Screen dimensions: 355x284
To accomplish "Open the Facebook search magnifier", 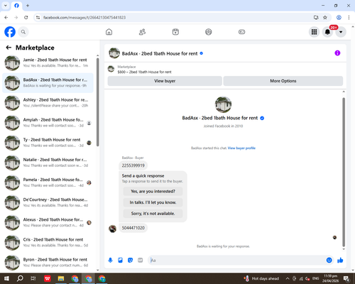I will (23, 32).
